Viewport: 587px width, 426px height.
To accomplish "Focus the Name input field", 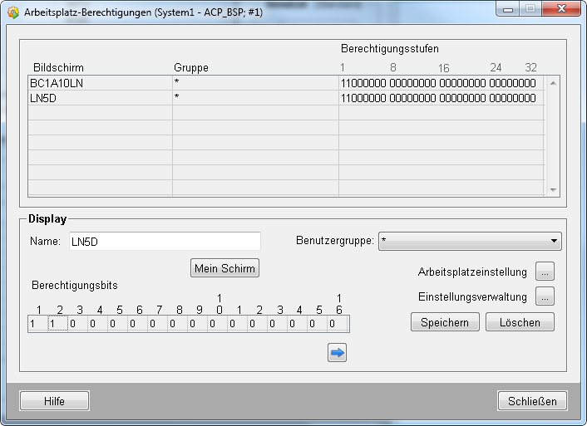I will (164, 242).
